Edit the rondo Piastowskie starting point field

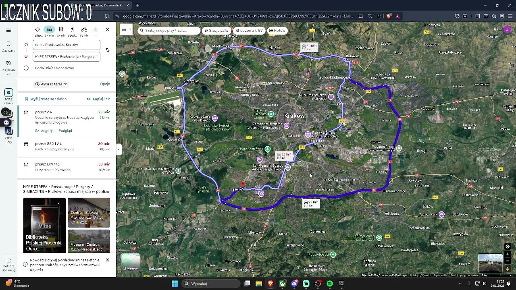(67, 45)
